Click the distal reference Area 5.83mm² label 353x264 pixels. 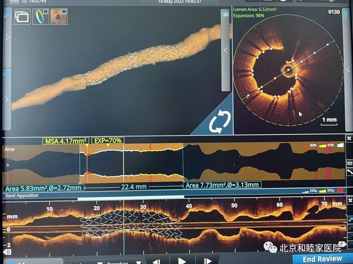pyautogui.click(x=43, y=188)
